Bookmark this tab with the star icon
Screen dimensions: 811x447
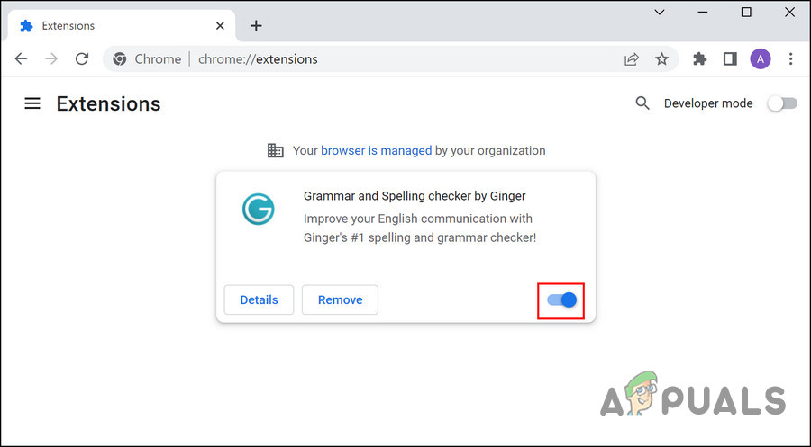[661, 58]
